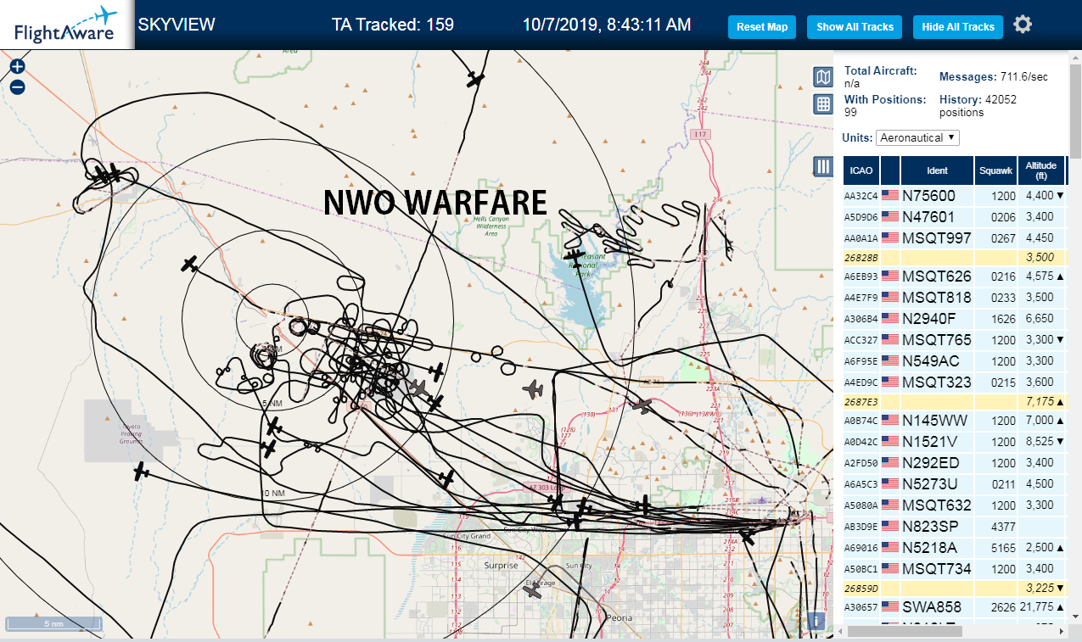Screen dimensions: 1082x642
Task: Select aircraft MSQT323 in the list
Action: [955, 382]
